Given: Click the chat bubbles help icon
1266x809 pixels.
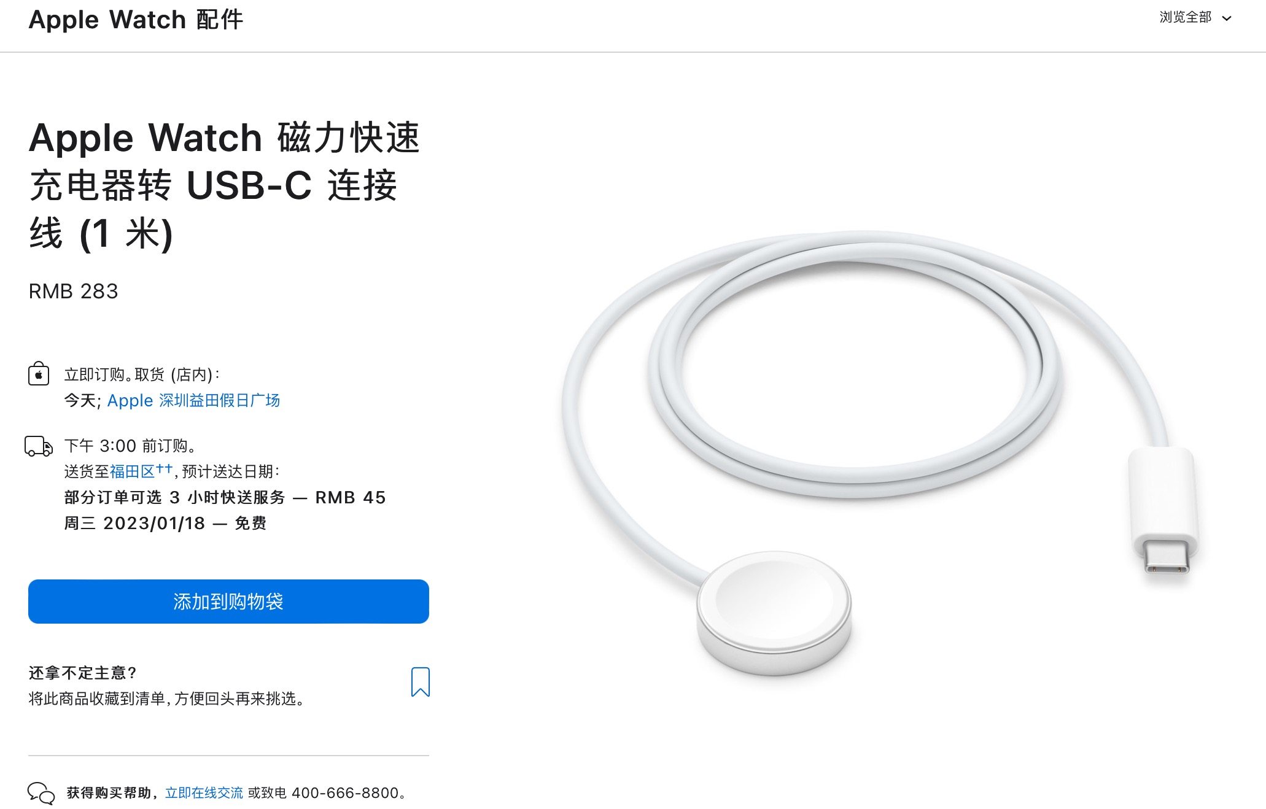Looking at the screenshot, I should tap(41, 793).
